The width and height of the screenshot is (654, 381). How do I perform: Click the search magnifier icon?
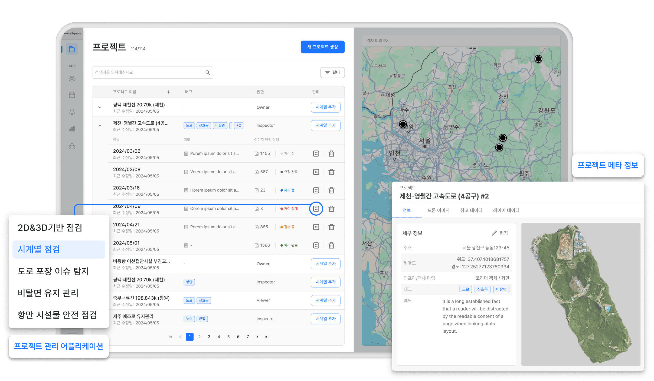point(208,72)
